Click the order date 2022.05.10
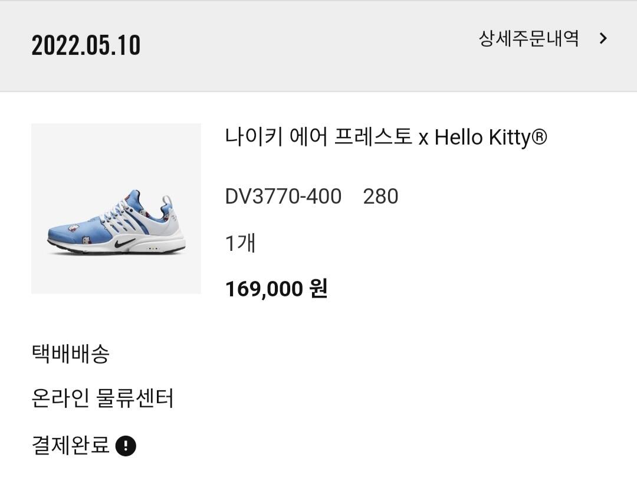Image resolution: width=637 pixels, height=480 pixels. pyautogui.click(x=86, y=45)
